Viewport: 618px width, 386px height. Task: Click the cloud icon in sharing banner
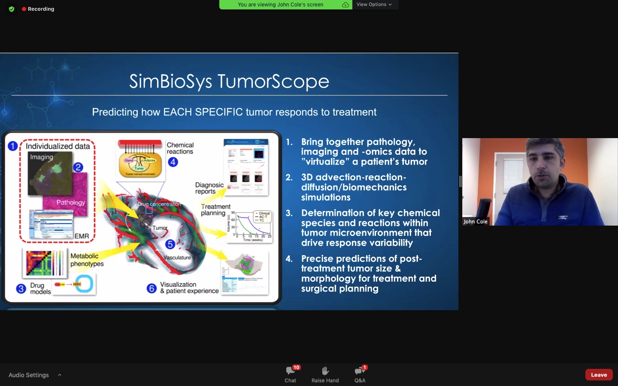[x=345, y=5]
